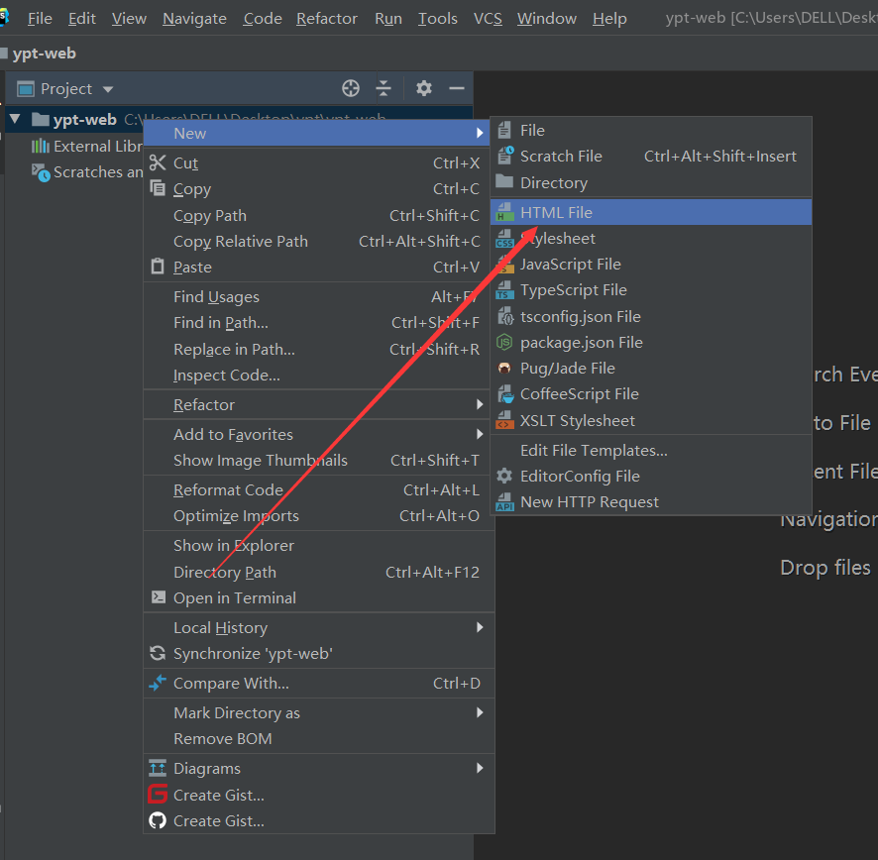This screenshot has height=860, width=878.
Task: Click the Select Opened File crosshair icon
Action: pyautogui.click(x=350, y=88)
